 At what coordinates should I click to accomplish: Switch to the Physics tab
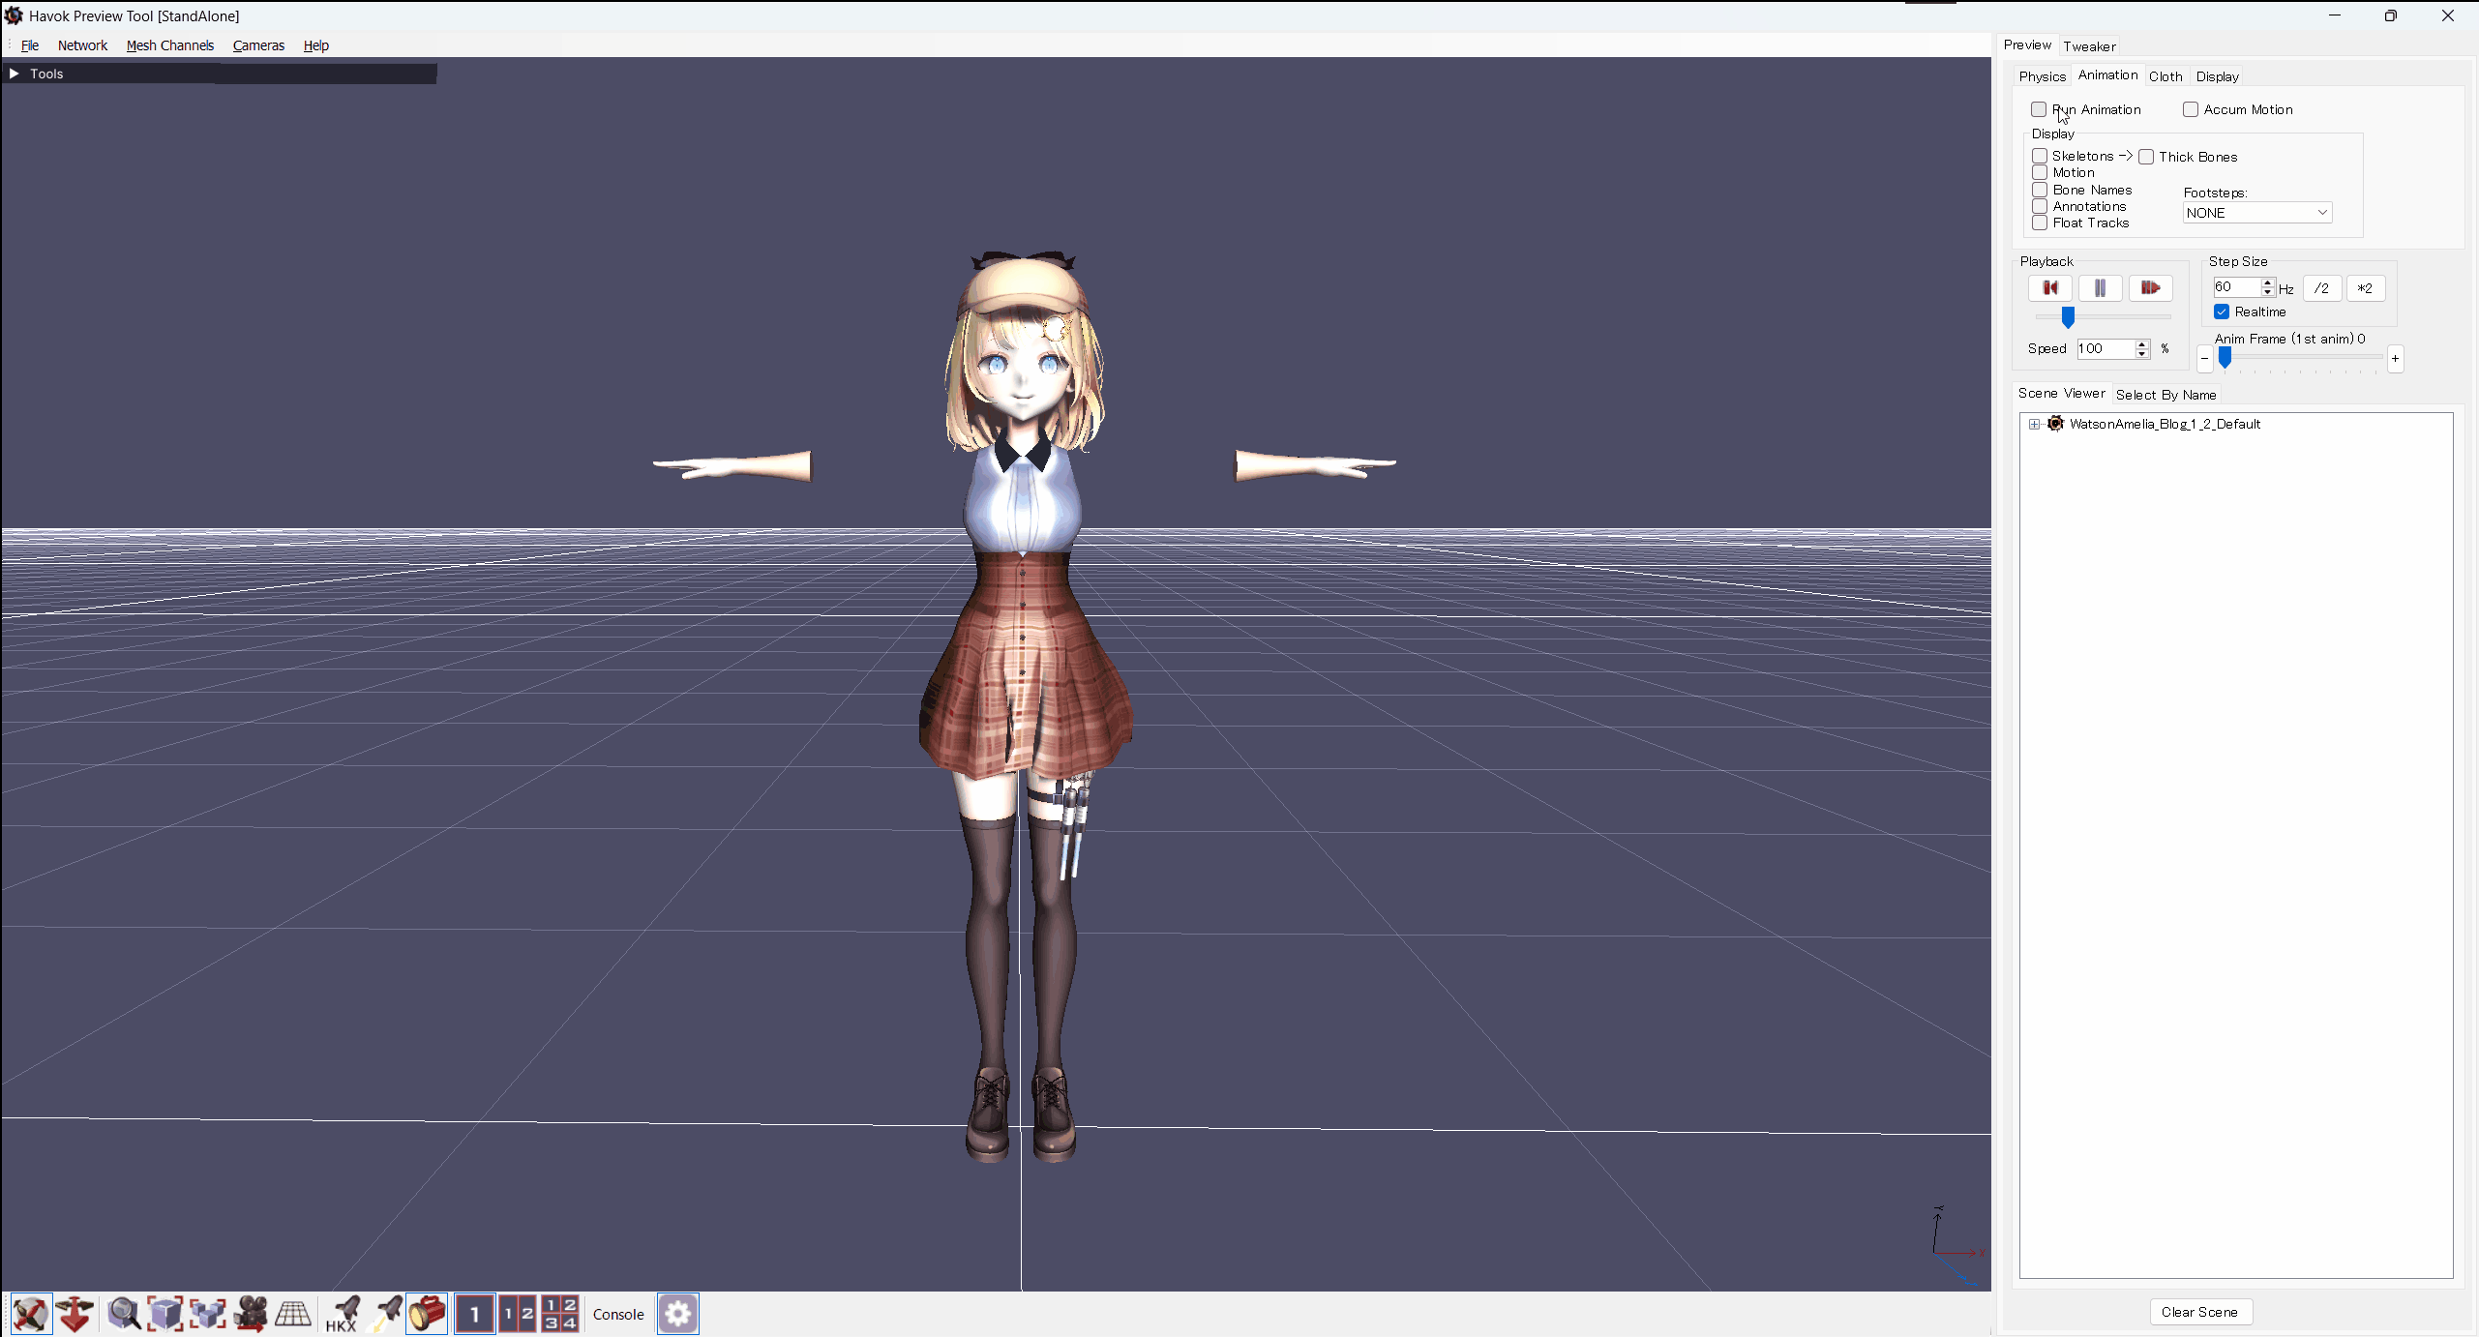[x=2042, y=76]
